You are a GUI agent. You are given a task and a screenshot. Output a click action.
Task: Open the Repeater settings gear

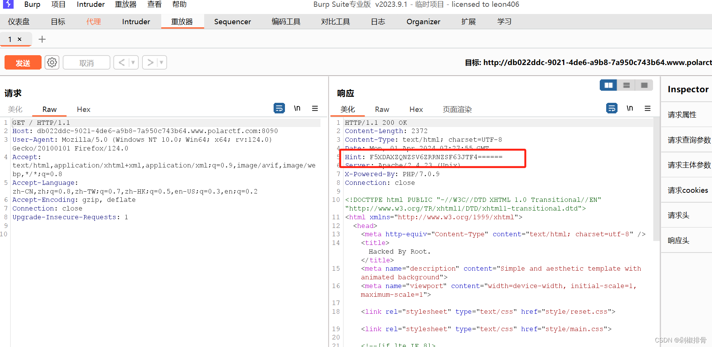click(x=52, y=62)
